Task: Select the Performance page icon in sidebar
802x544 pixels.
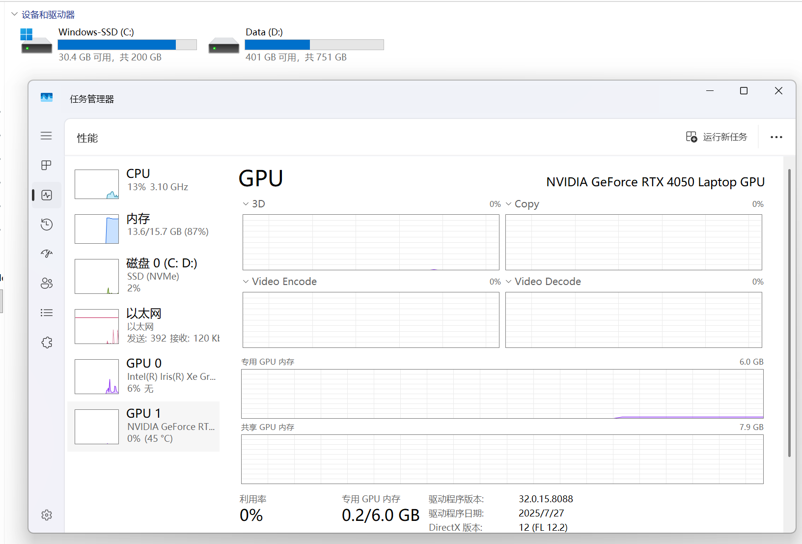Action: pyautogui.click(x=47, y=195)
